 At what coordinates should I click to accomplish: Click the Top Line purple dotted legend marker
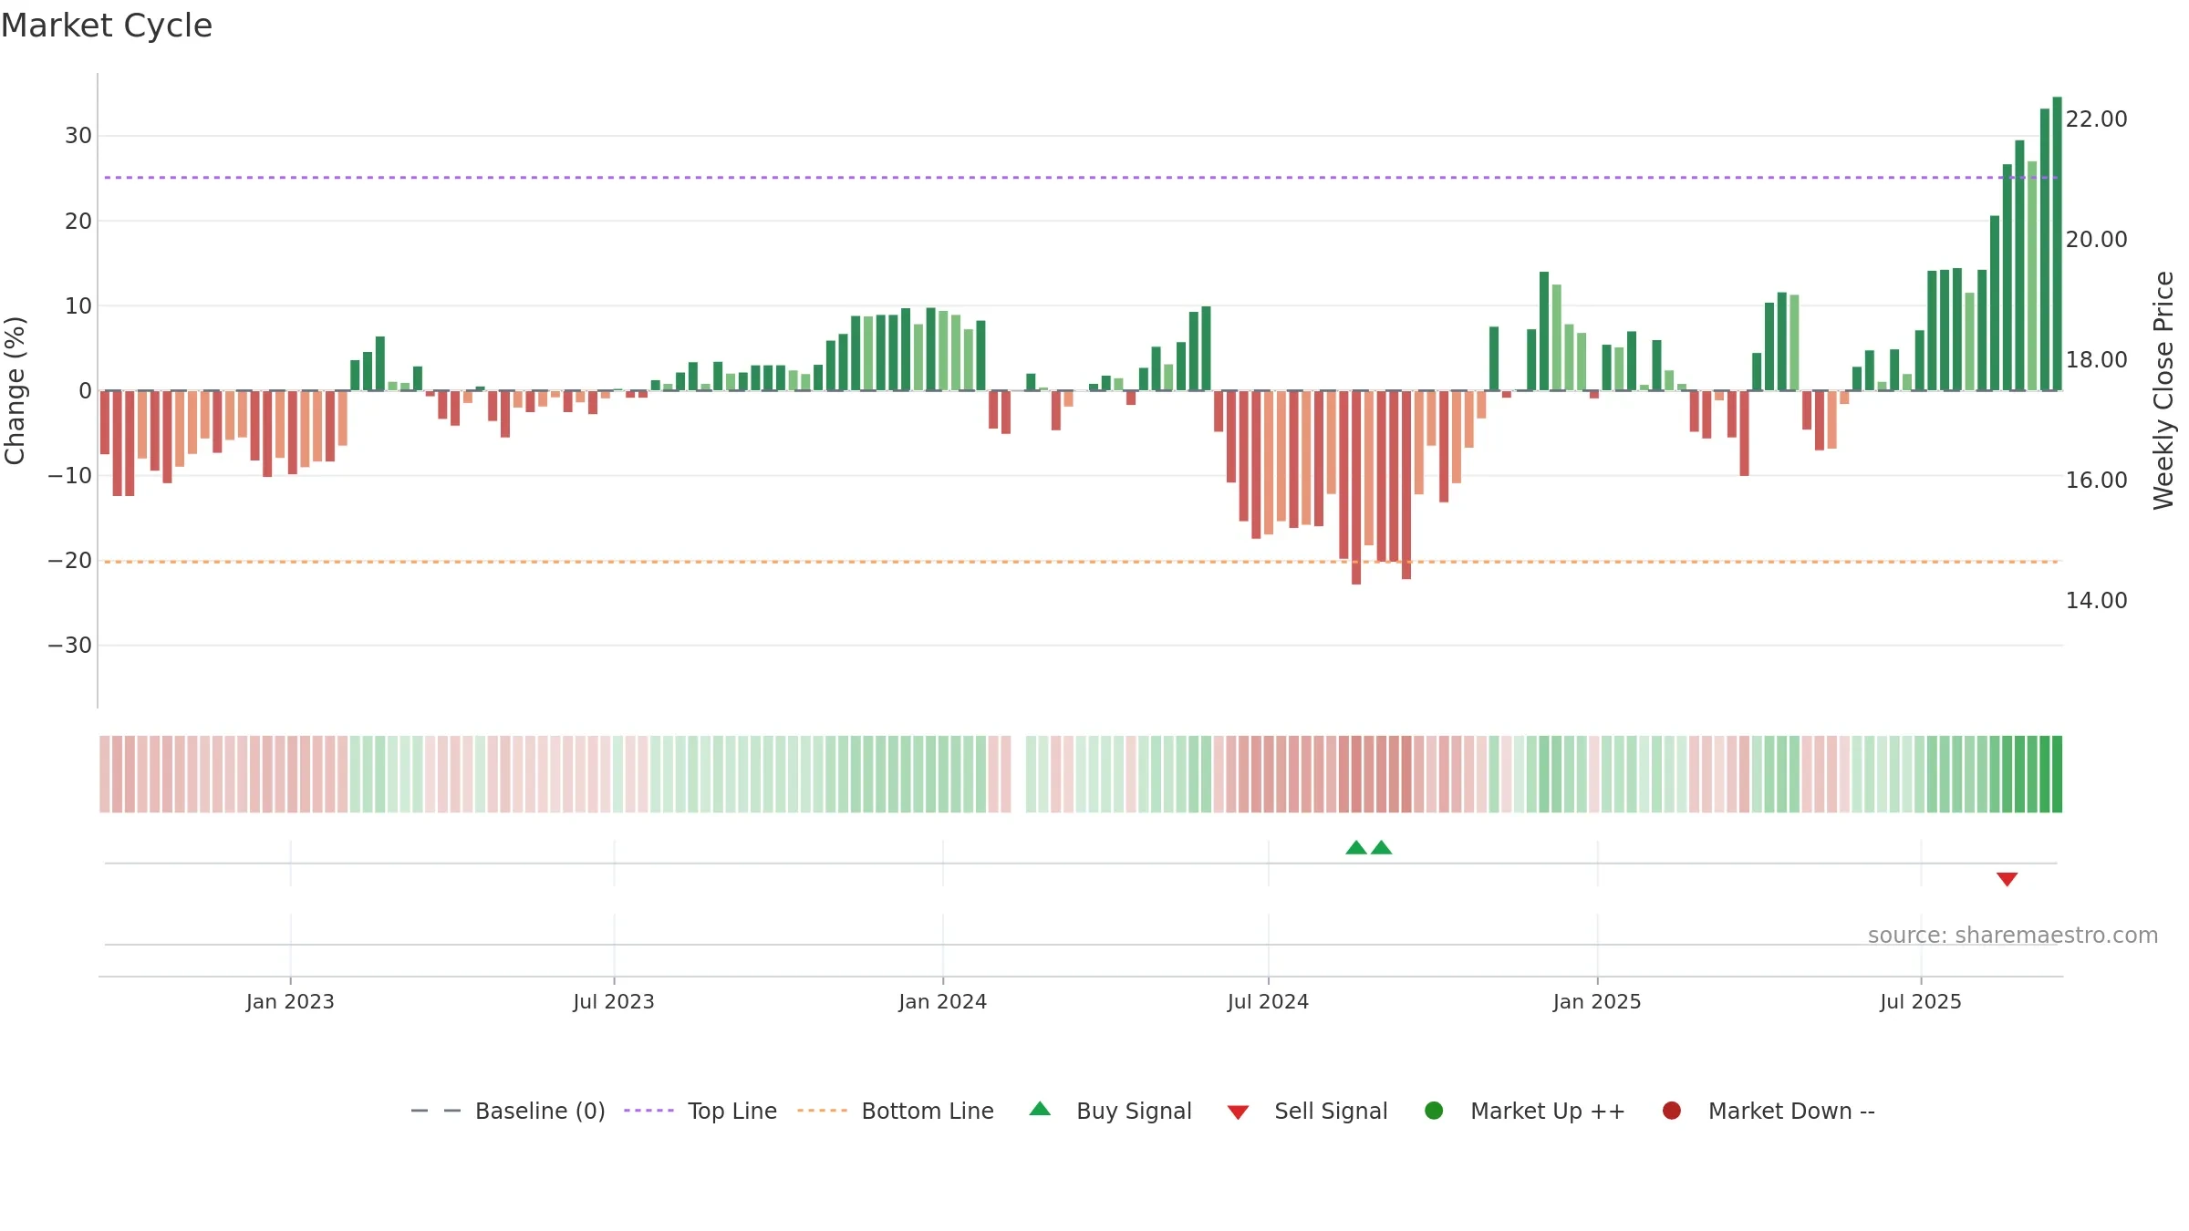(648, 1111)
